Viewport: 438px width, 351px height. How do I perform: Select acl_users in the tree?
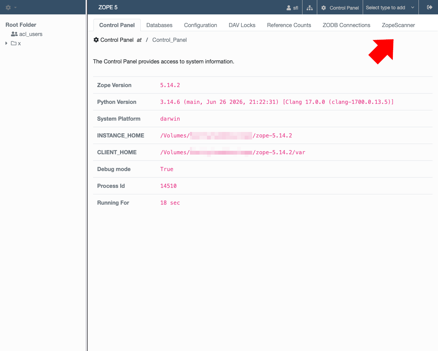tap(31, 34)
